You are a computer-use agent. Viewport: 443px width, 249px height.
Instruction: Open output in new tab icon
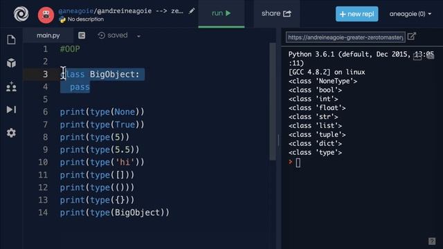coord(412,36)
